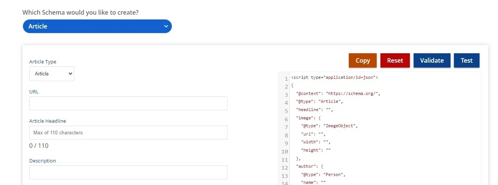Reset the schema form

(x=395, y=60)
